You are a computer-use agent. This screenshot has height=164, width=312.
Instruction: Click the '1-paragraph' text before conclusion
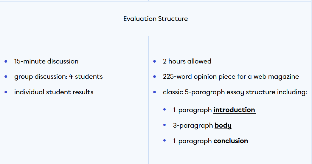(x=192, y=141)
